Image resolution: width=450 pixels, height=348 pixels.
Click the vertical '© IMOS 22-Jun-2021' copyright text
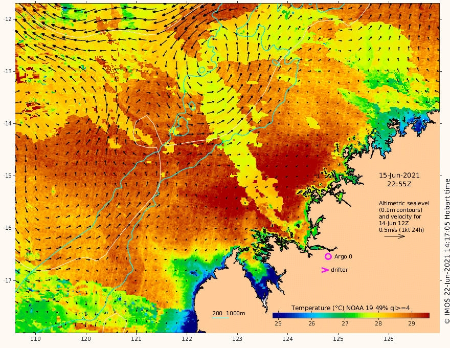[447, 251]
